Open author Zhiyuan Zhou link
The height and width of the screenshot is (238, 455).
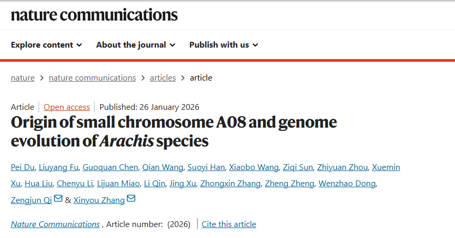coord(342,167)
